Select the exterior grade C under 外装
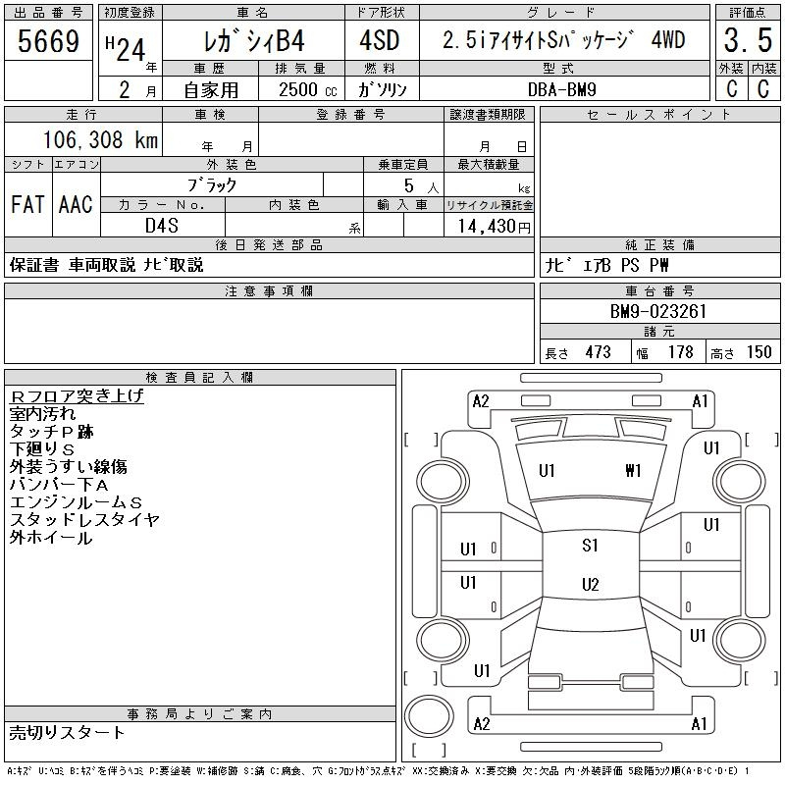The image size is (785, 785). coord(732,89)
